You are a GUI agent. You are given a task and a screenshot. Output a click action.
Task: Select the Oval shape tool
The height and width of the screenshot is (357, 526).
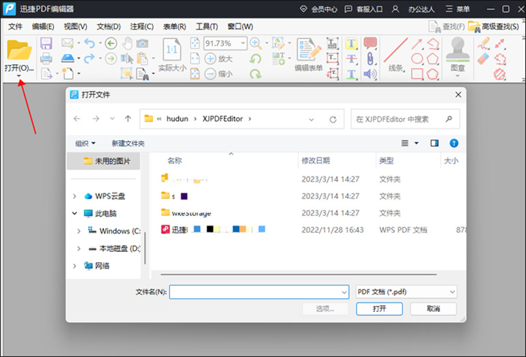pyautogui.click(x=417, y=59)
